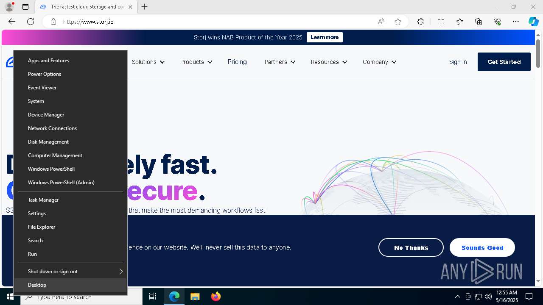Expand the Company navigation dropdown
Viewport: 543px width, 305px height.
[379, 62]
